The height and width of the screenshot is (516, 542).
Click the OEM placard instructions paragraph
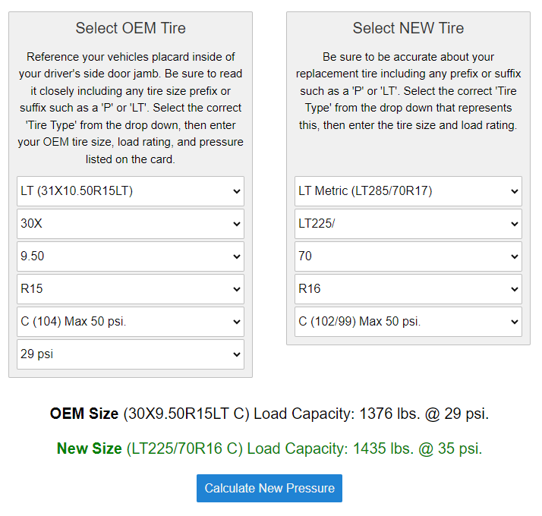(x=131, y=108)
